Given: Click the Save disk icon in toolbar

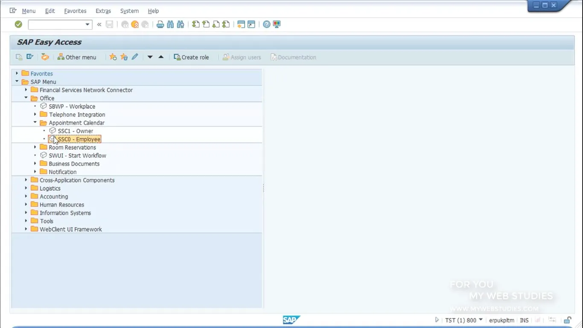Looking at the screenshot, I should coord(110,24).
